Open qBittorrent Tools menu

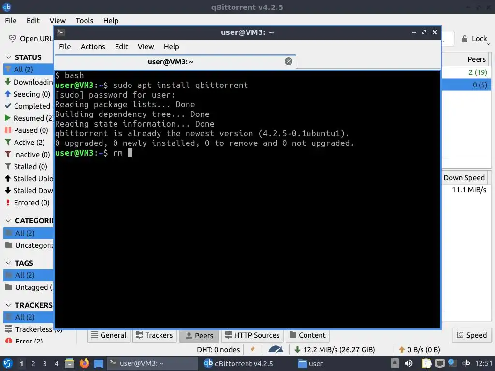coord(84,20)
